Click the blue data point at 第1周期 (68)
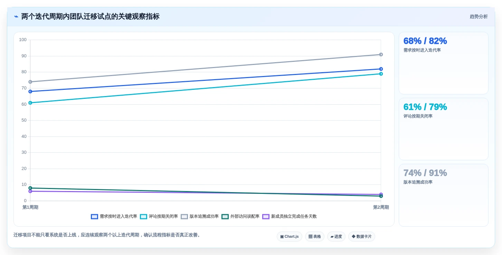The image size is (502, 255). pos(30,92)
